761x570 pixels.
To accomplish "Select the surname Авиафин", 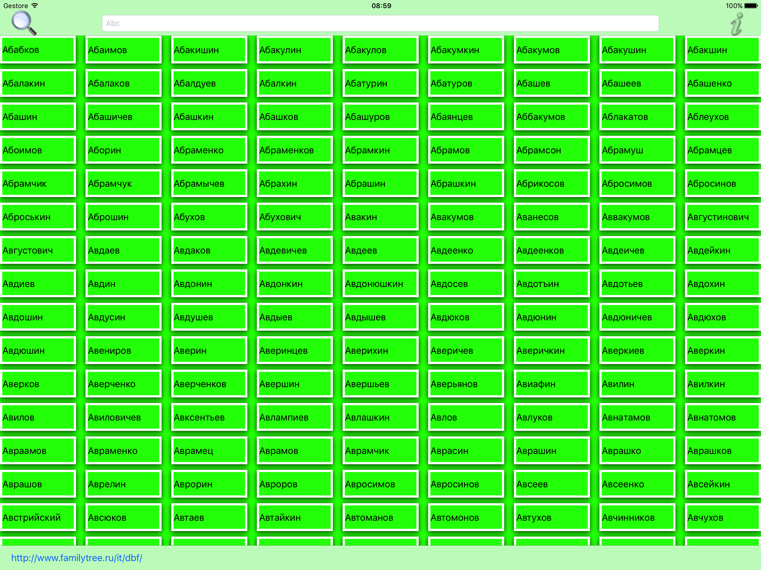I will [x=552, y=384].
